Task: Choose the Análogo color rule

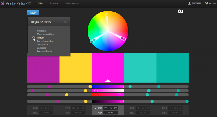Action: (41, 31)
